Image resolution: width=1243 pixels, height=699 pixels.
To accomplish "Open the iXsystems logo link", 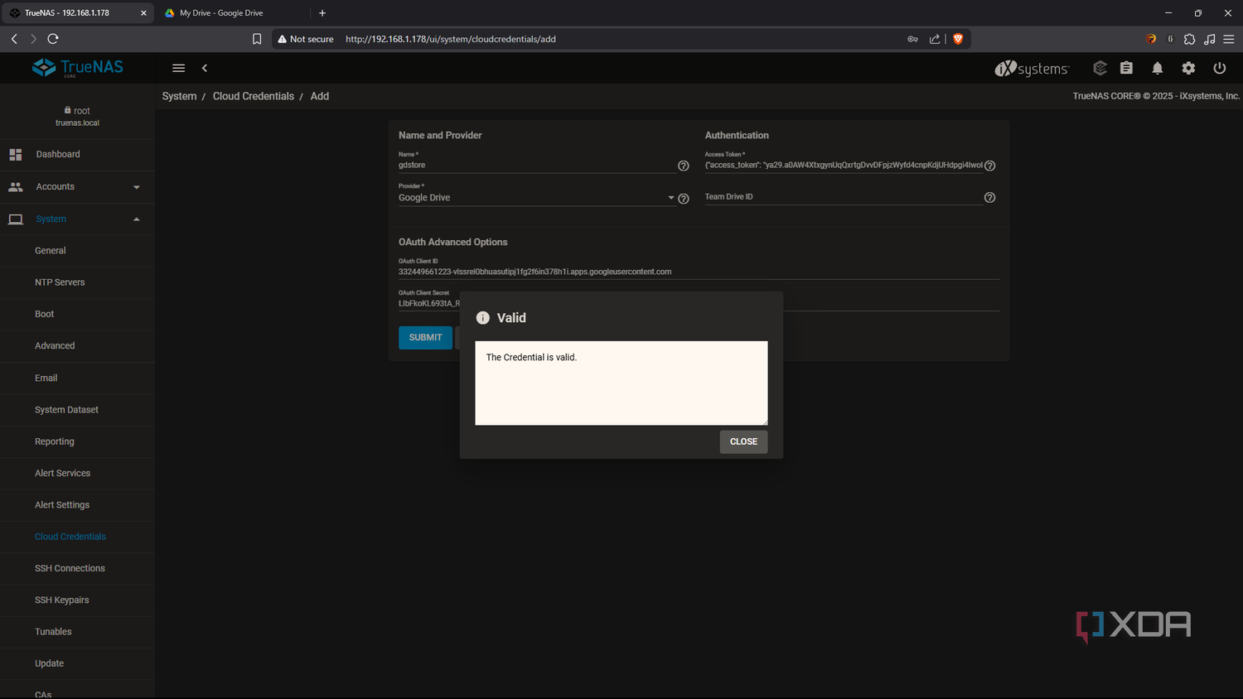I will point(1032,68).
